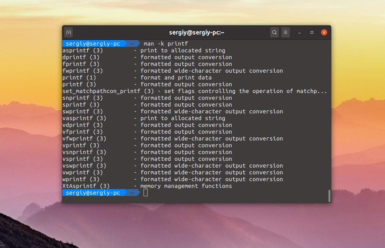Click the asprintf (3) entry

[82, 51]
